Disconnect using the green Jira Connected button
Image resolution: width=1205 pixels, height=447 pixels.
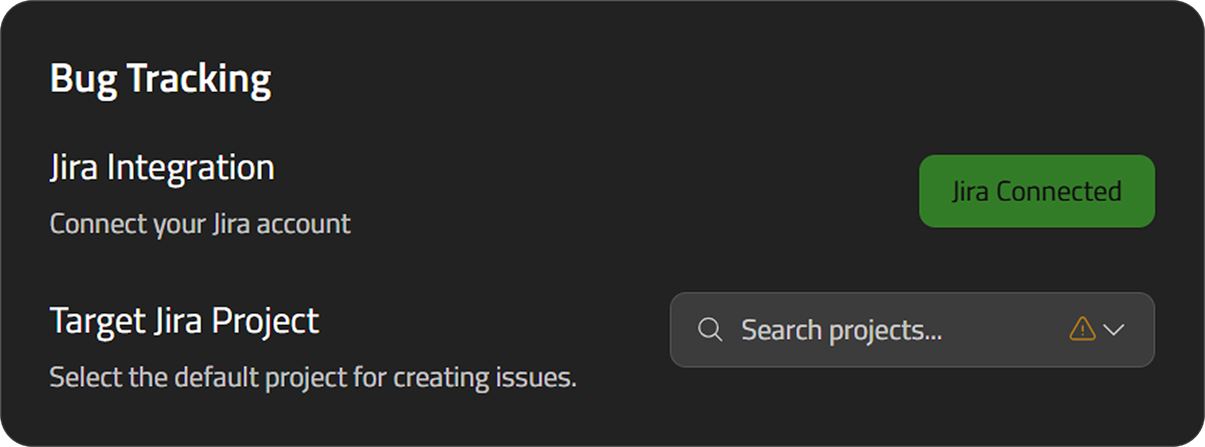point(1037,191)
